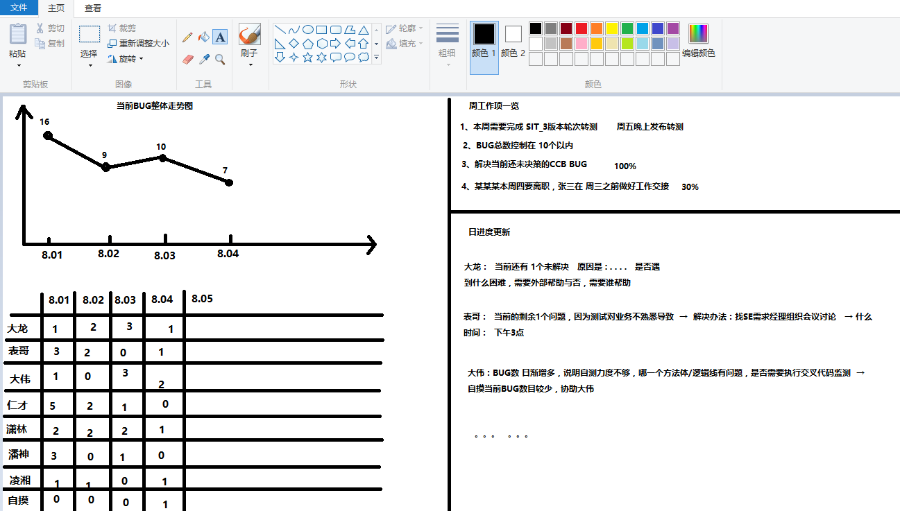Pick the orange color swatch

point(597,28)
